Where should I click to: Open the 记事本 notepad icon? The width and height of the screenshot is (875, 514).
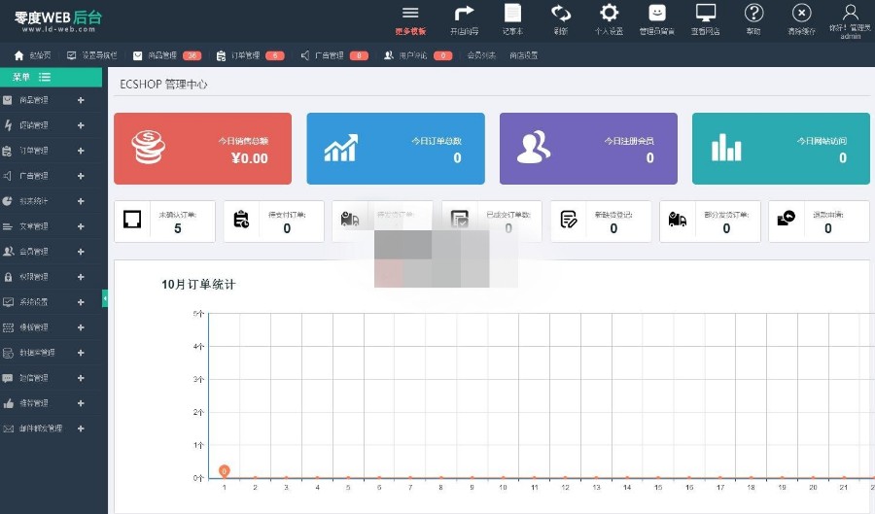512,13
